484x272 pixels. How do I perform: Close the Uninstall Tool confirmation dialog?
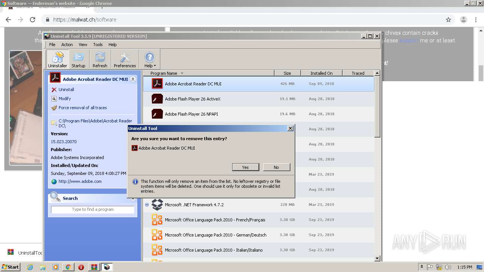pyautogui.click(x=290, y=128)
